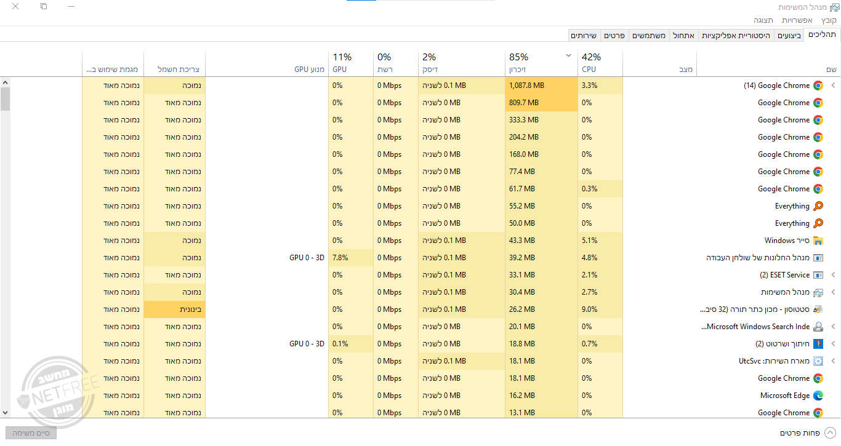Click the סטטוסון process icon
Viewport: 841px width, 446px height.
(818, 309)
